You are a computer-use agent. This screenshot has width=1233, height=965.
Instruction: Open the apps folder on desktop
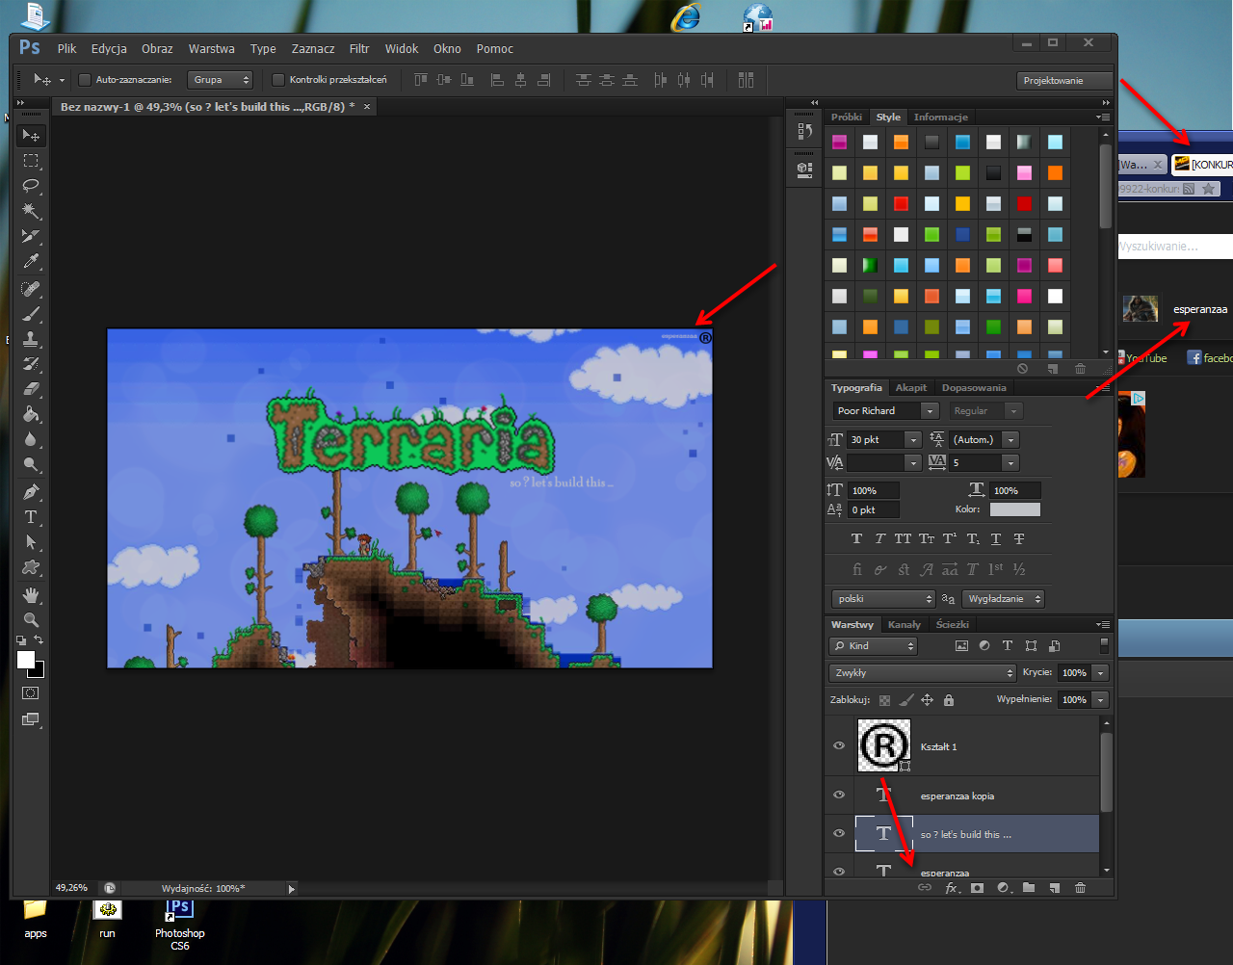tap(36, 918)
